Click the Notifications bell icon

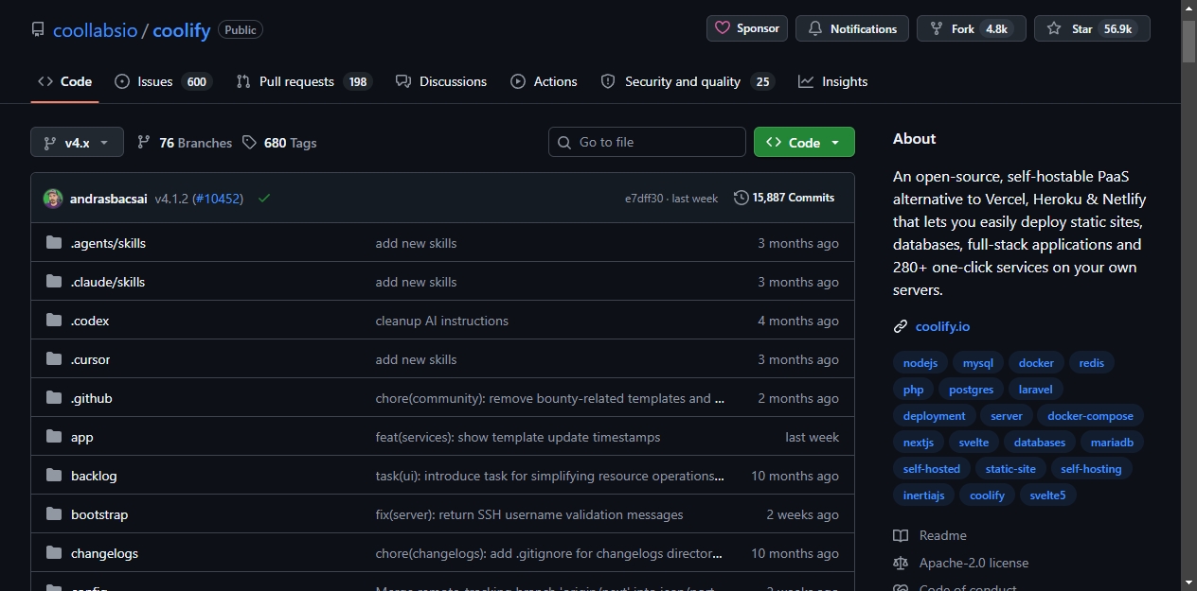click(815, 28)
